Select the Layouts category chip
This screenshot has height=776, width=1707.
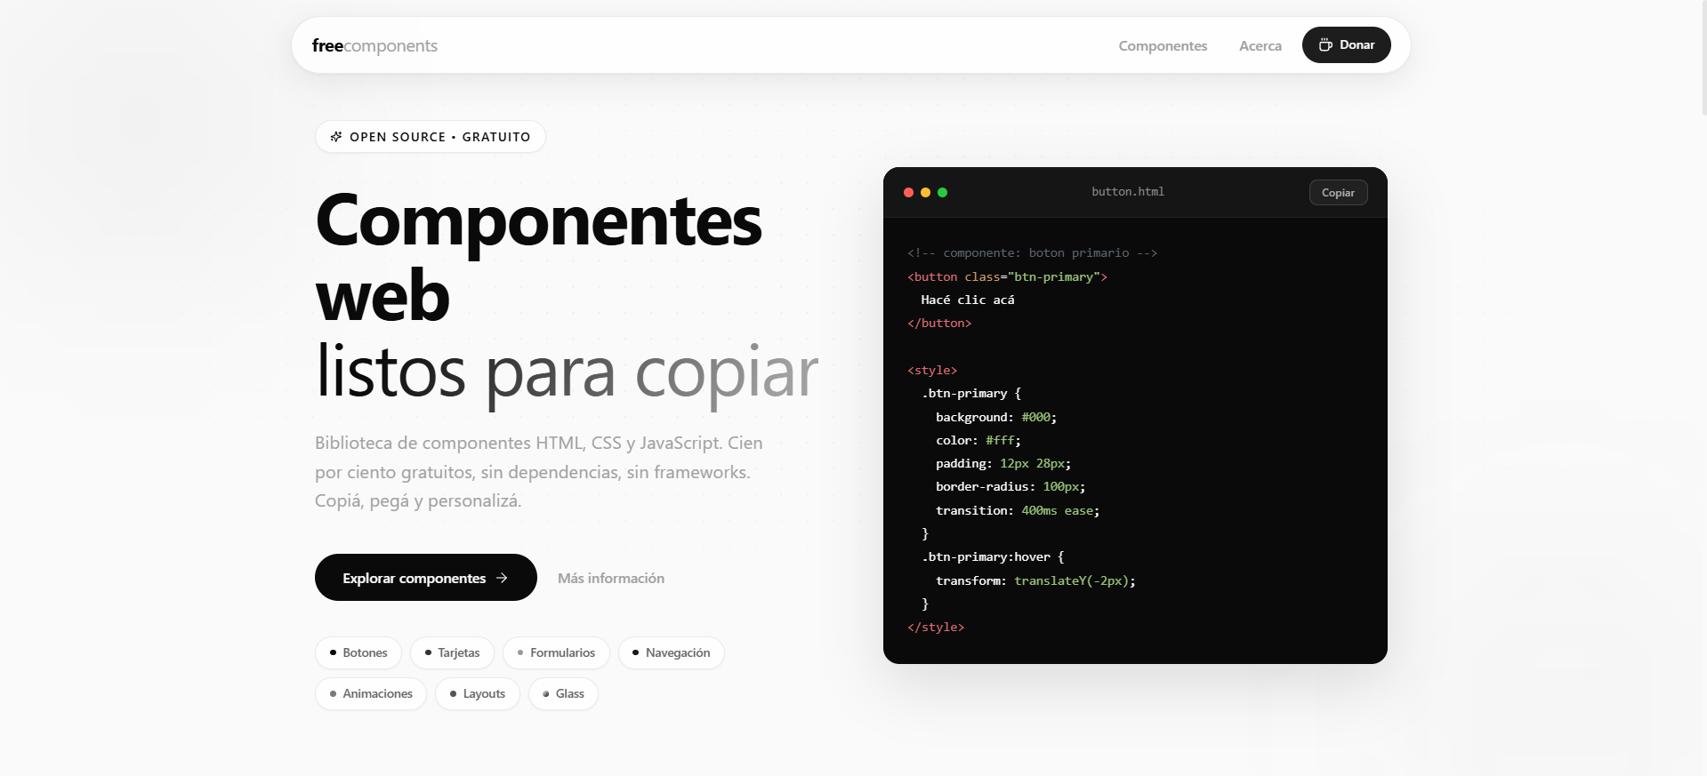[478, 693]
